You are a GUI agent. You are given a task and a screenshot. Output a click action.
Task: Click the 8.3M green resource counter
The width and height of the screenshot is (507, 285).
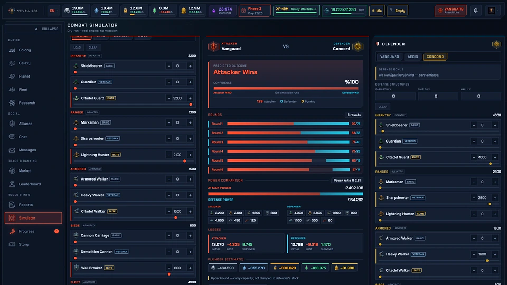point(163,11)
